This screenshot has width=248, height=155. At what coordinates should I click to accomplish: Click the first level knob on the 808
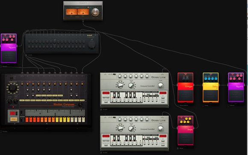[x=22, y=84]
